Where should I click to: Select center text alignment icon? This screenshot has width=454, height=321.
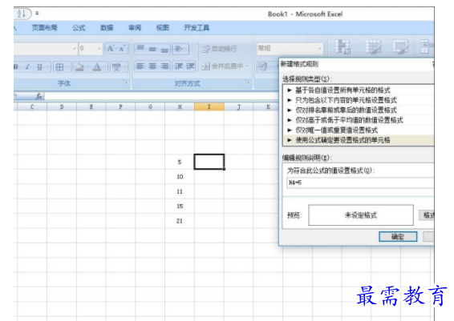tap(152, 66)
